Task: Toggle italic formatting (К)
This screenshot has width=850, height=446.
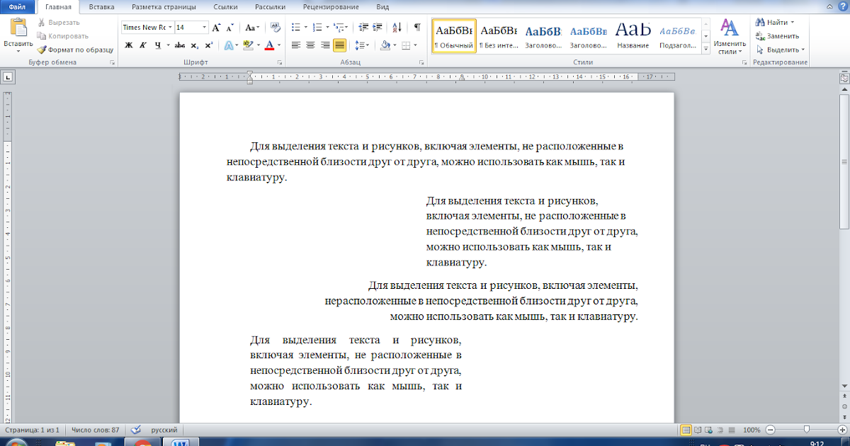Action: [x=143, y=45]
